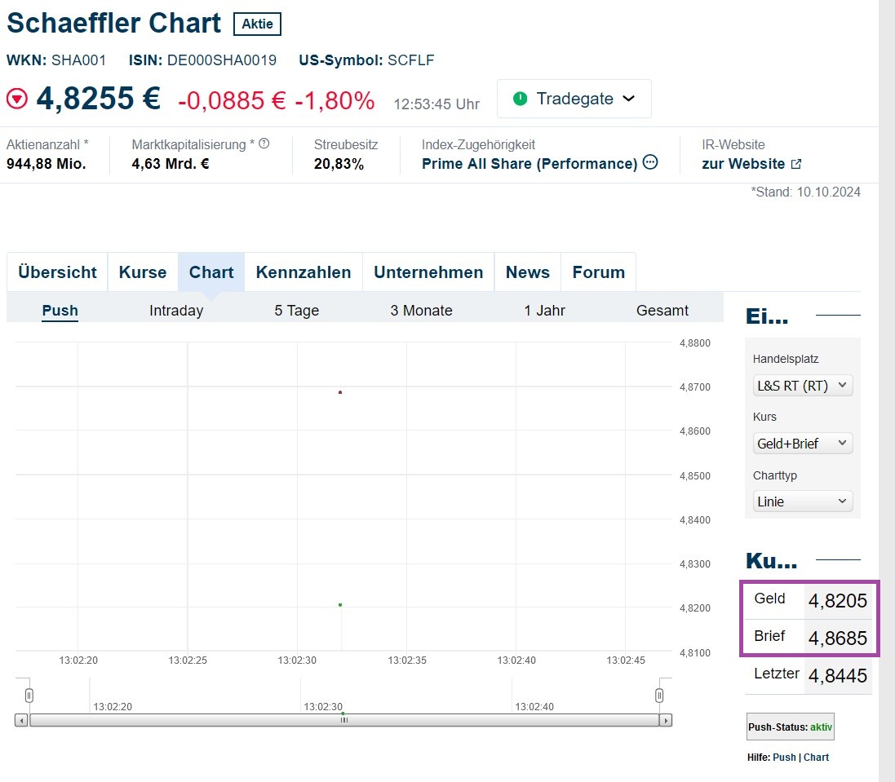Click the red downward price arrow icon
Viewport: 895px width, 782px height.
(16, 98)
